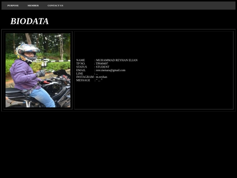This screenshot has height=178, width=237.
Task: Click the EMAIL field label
Action: click(81, 70)
